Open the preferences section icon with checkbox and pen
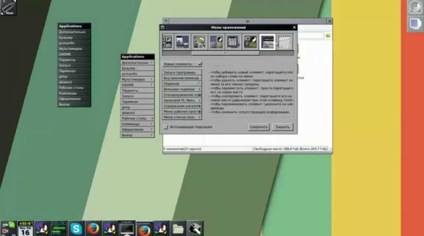This screenshot has width=424, height=236. point(251,42)
